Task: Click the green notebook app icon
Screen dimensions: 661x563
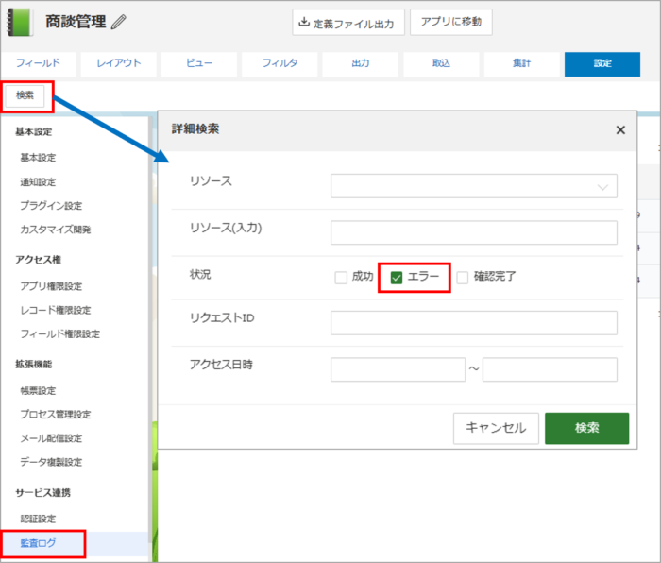Action: coord(21,22)
